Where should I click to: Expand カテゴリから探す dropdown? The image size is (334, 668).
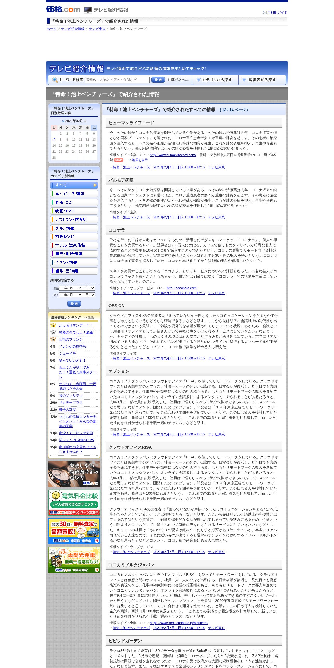pos(215,80)
